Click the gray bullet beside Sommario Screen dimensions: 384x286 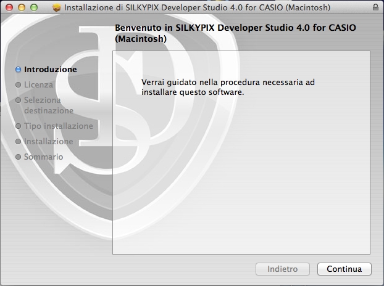(x=19, y=157)
